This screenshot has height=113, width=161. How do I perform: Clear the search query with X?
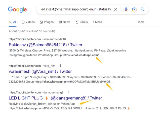pos(116,9)
